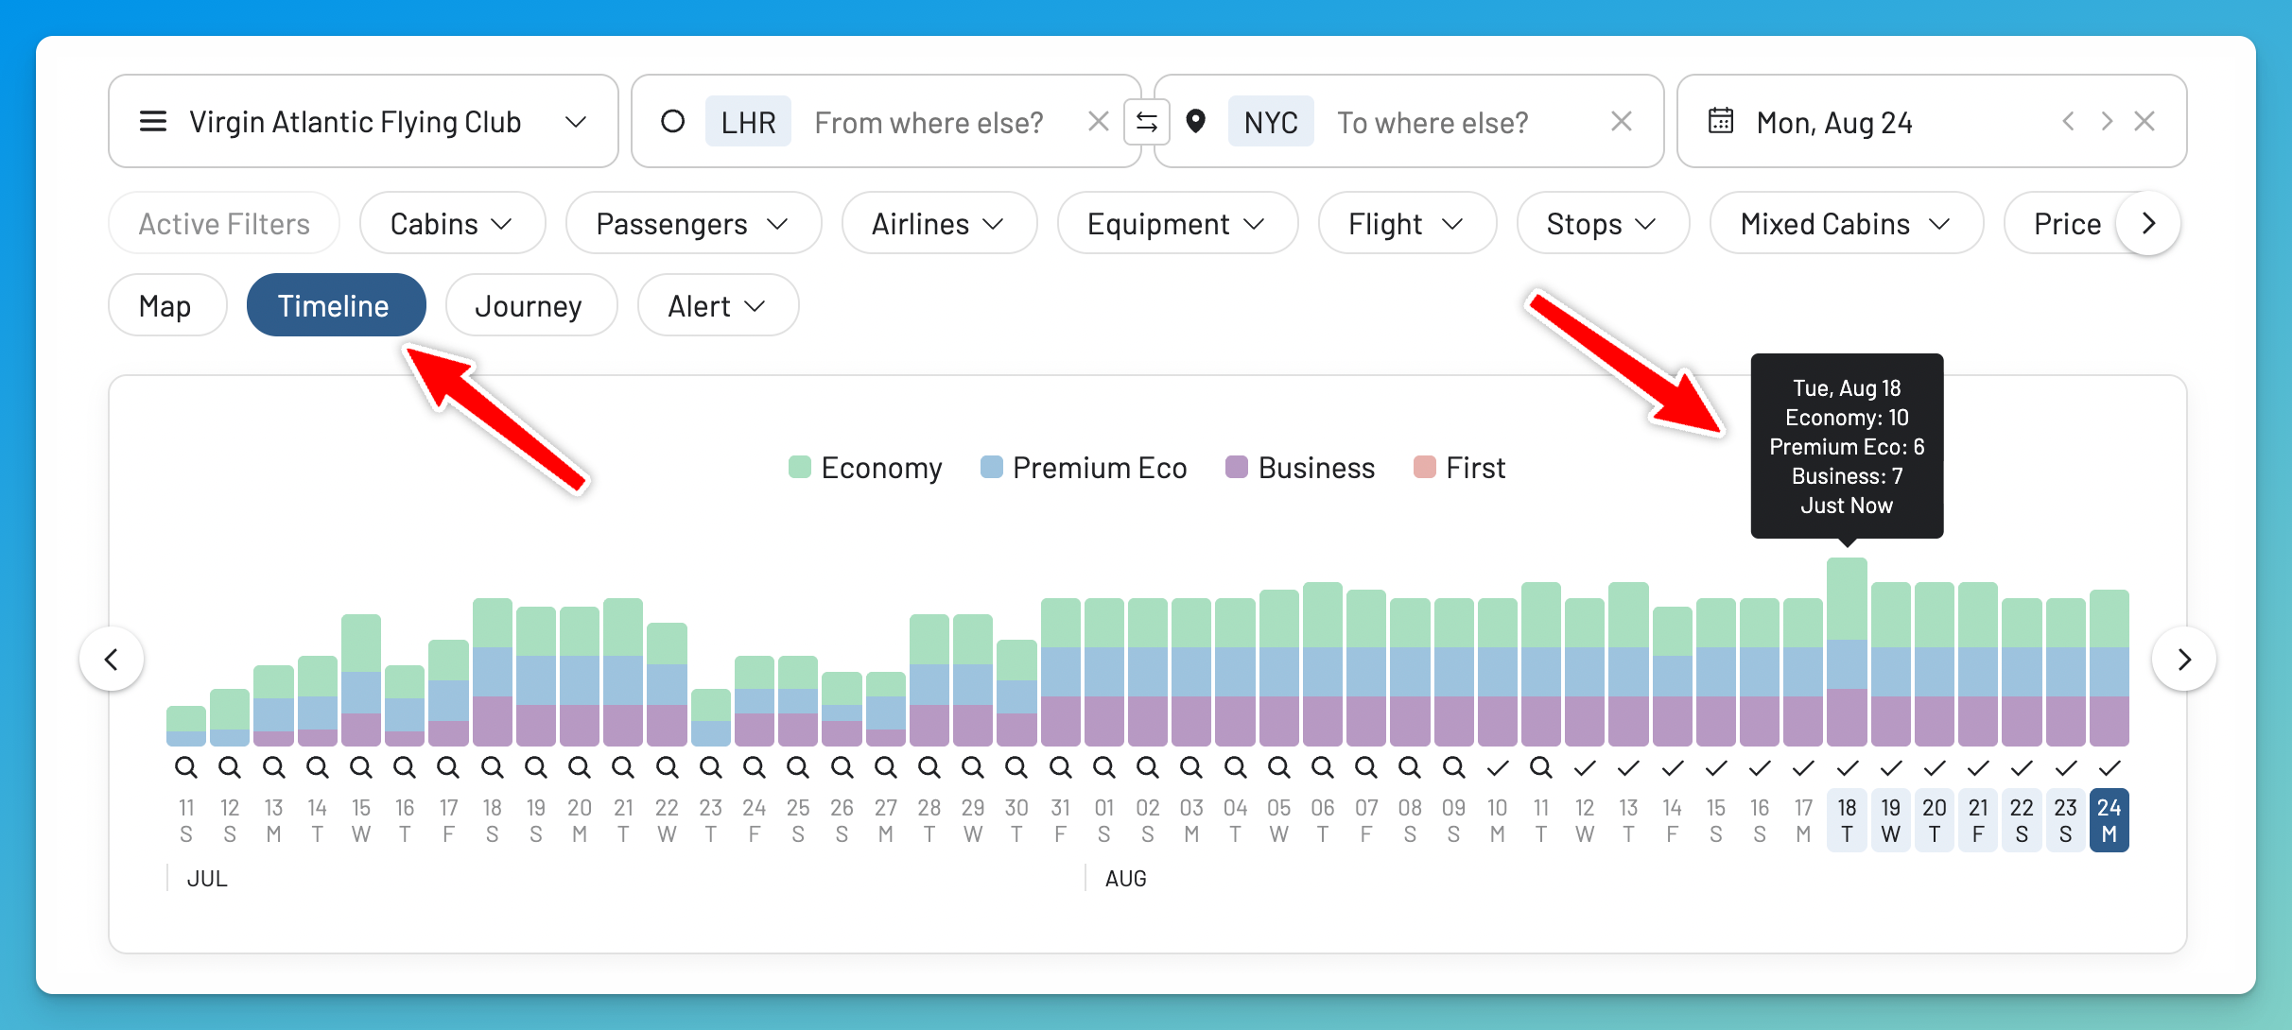Screen dimensions: 2292x1030
Task: Click the checkmark icon for August 12
Action: [x=1585, y=768]
